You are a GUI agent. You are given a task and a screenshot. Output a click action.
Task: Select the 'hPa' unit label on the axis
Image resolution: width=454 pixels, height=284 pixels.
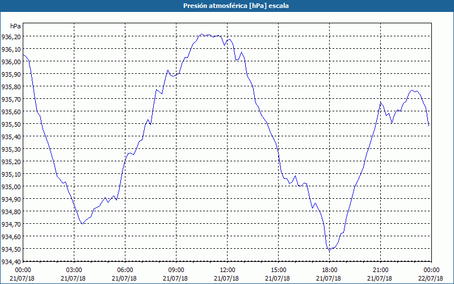pyautogui.click(x=15, y=26)
